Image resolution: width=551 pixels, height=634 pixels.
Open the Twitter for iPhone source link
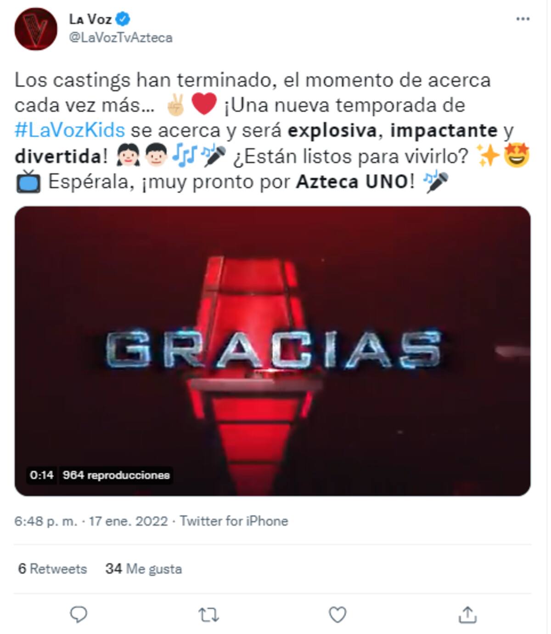click(234, 521)
